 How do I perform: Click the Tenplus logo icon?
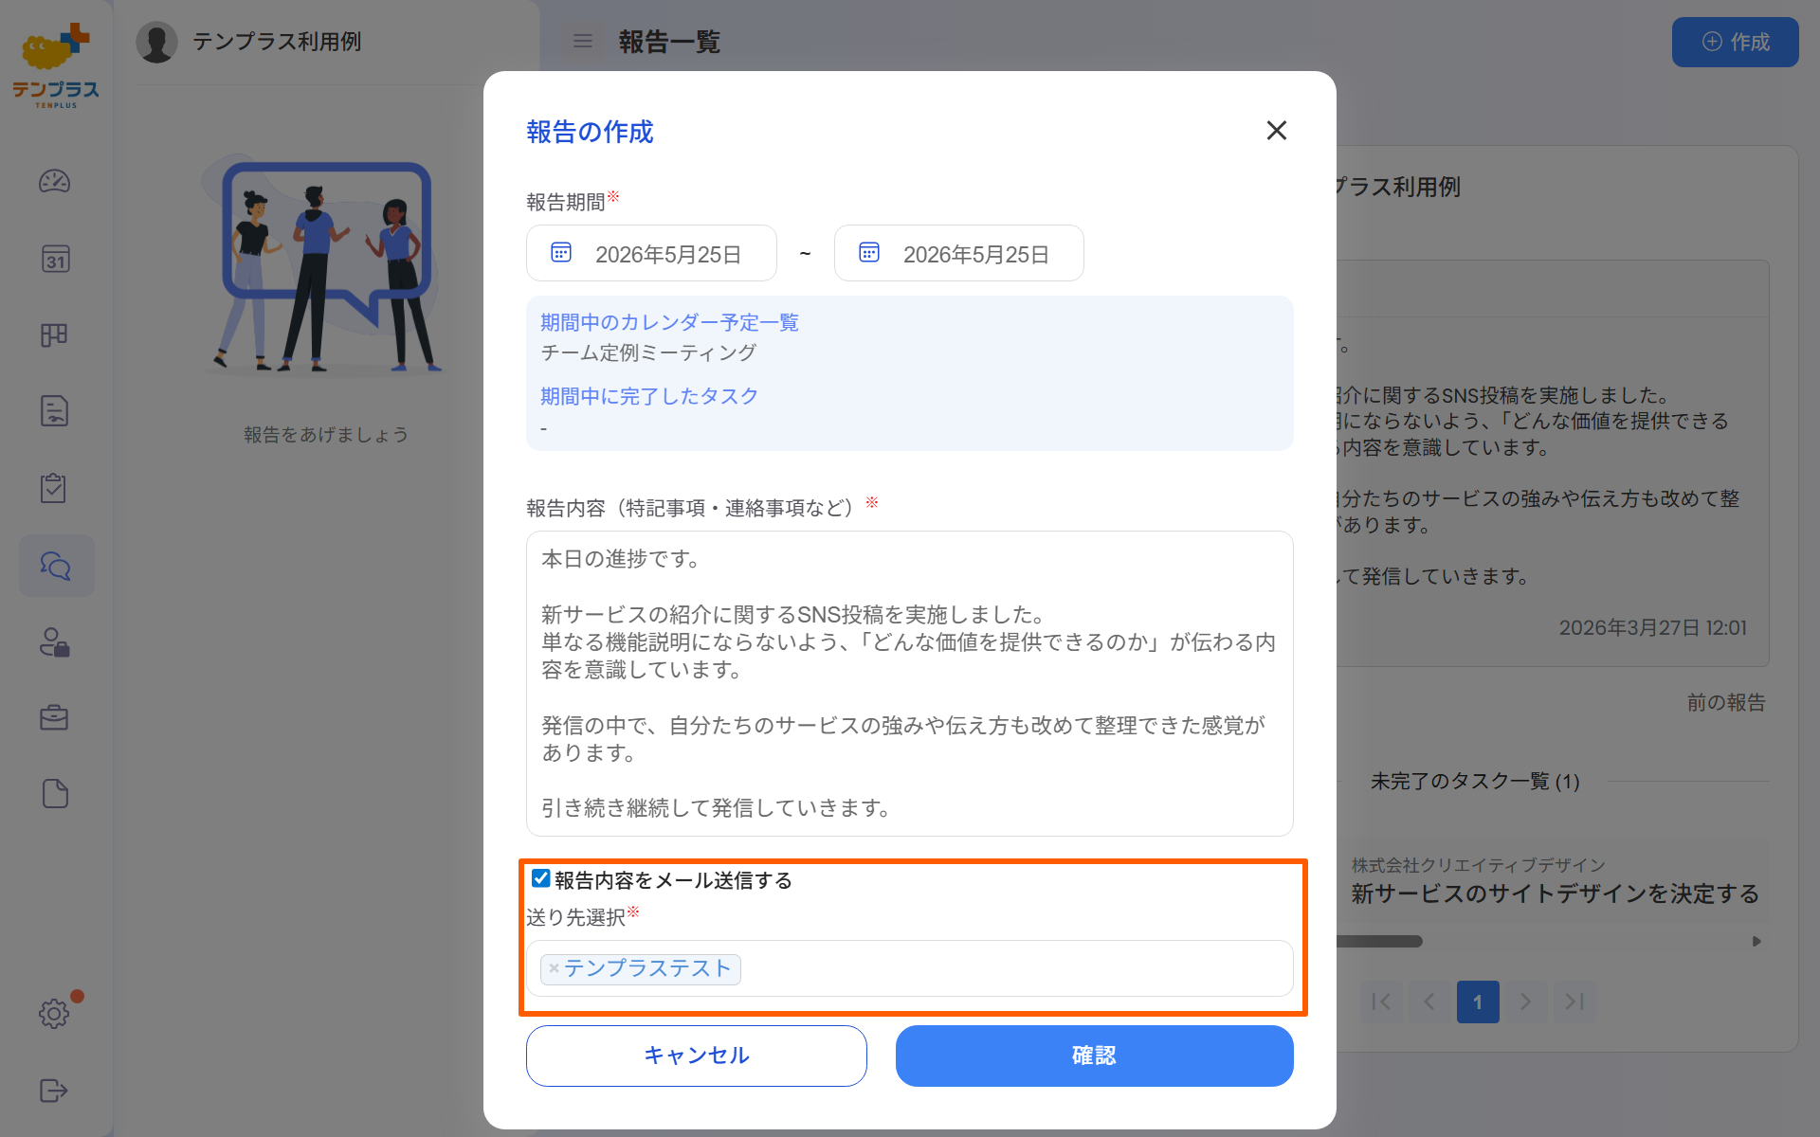click(56, 65)
